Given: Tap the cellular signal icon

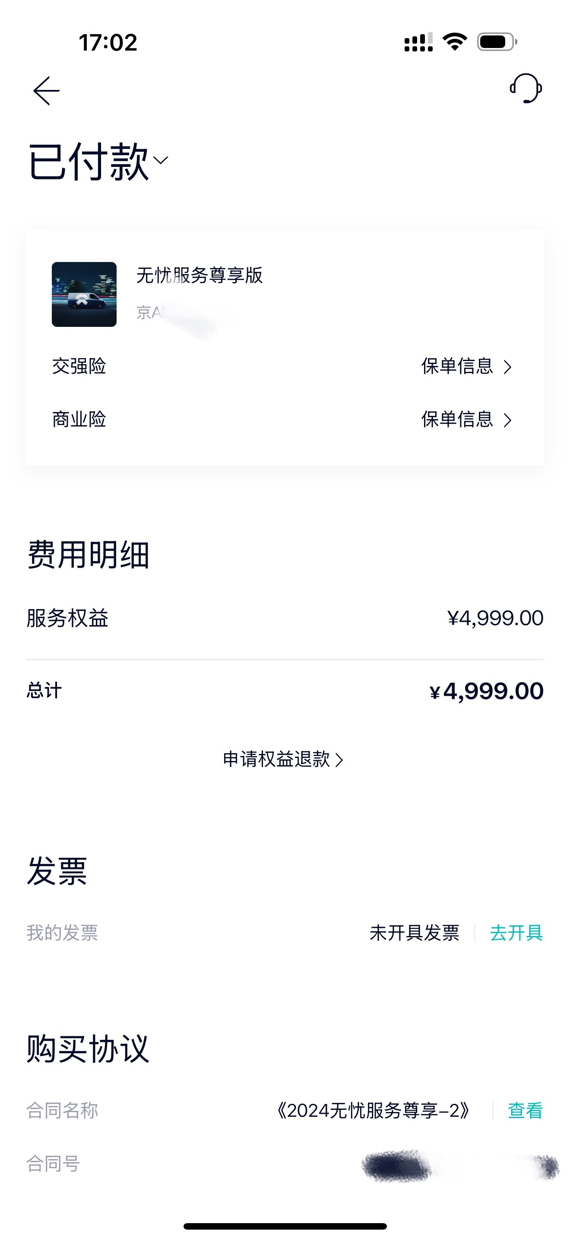Looking at the screenshot, I should (x=418, y=42).
